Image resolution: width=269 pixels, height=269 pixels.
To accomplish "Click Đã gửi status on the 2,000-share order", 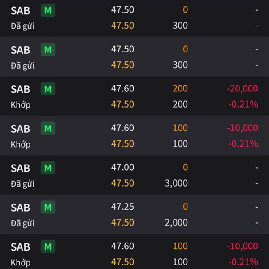I will pos(22,224).
